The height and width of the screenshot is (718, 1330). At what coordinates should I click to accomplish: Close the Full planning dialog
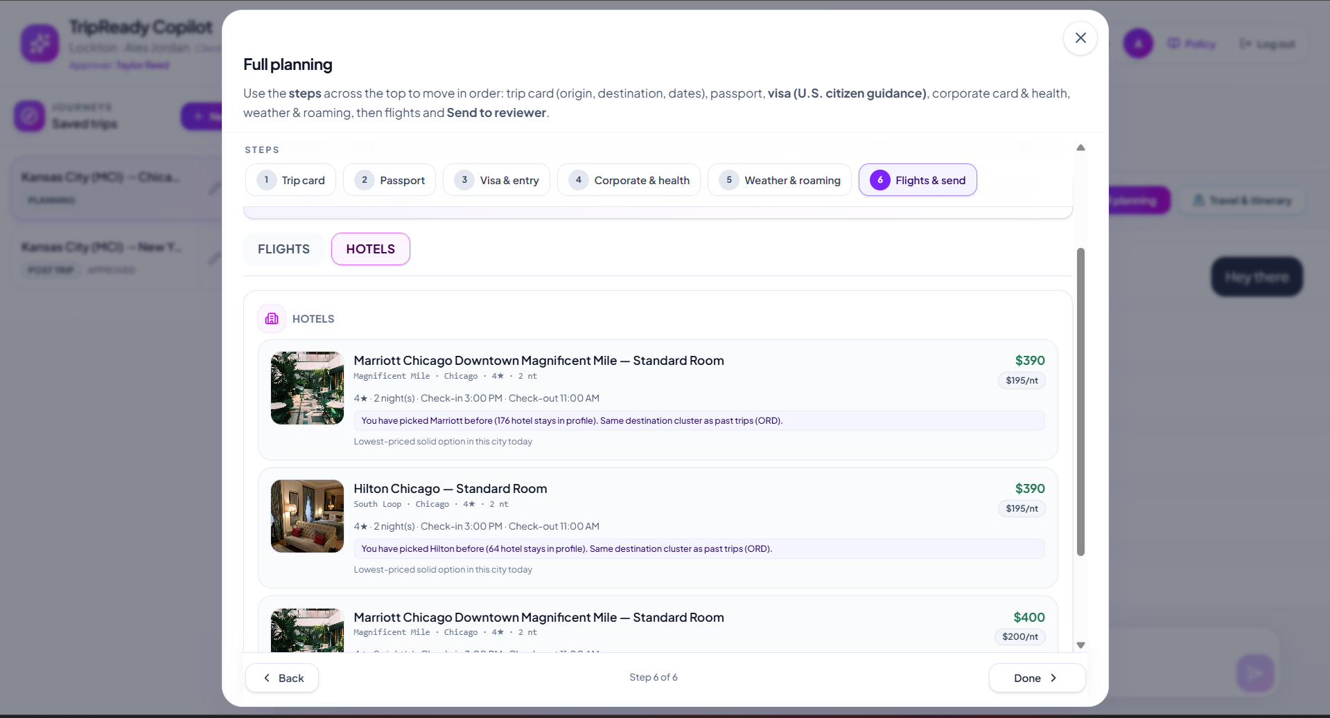click(1080, 38)
